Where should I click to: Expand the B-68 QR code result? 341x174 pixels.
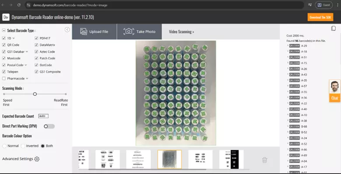coord(288,126)
